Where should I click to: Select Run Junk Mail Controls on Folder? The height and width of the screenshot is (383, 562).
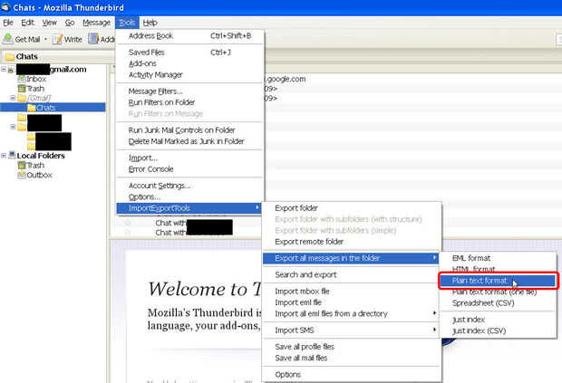(190, 130)
